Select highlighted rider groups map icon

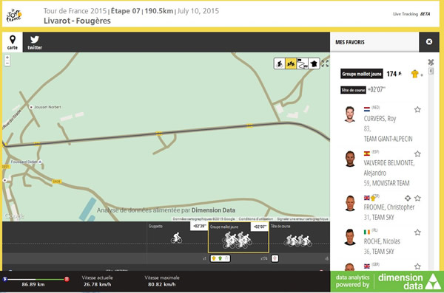pos(291,63)
